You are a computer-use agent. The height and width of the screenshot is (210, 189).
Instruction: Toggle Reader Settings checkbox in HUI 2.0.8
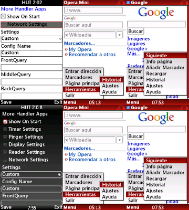click(x=5, y=152)
